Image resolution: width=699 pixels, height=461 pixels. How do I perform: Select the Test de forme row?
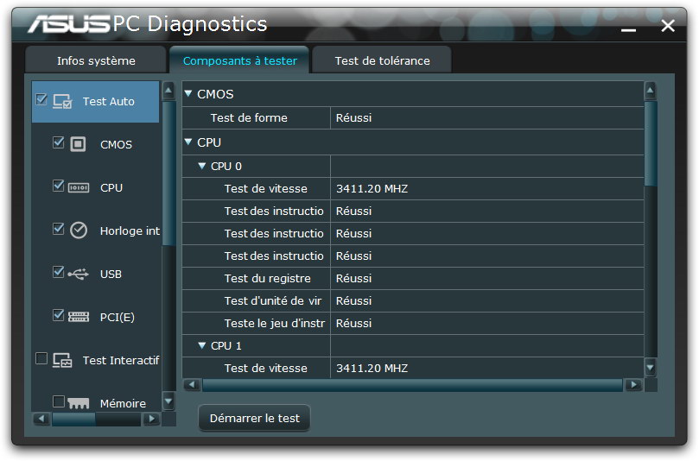413,117
